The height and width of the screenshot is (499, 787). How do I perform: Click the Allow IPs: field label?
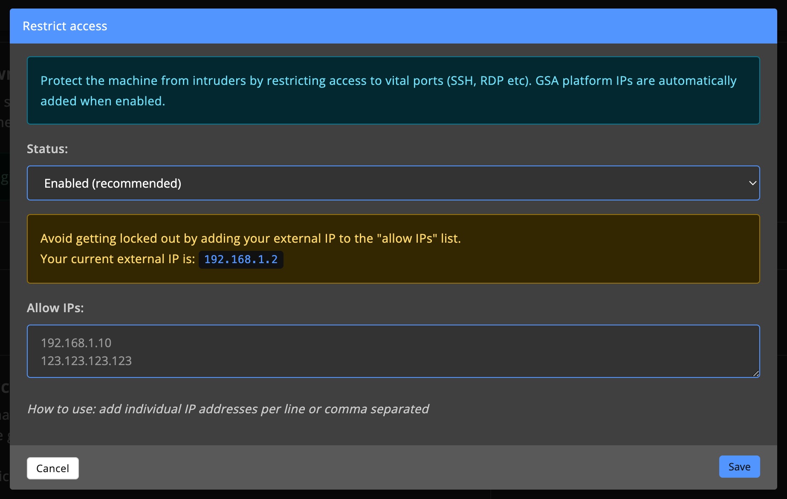click(55, 308)
